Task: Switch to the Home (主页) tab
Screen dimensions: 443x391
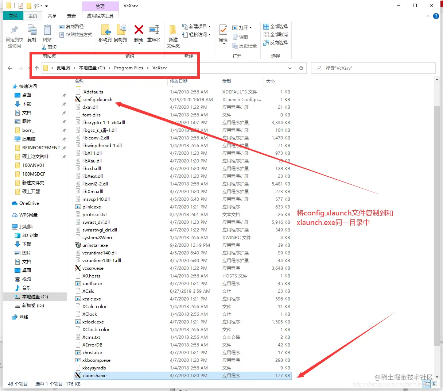Action: [x=33, y=16]
